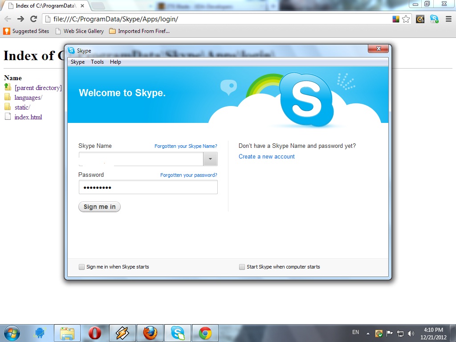Open Imported From Firefox bookmarks folder

(x=139, y=31)
